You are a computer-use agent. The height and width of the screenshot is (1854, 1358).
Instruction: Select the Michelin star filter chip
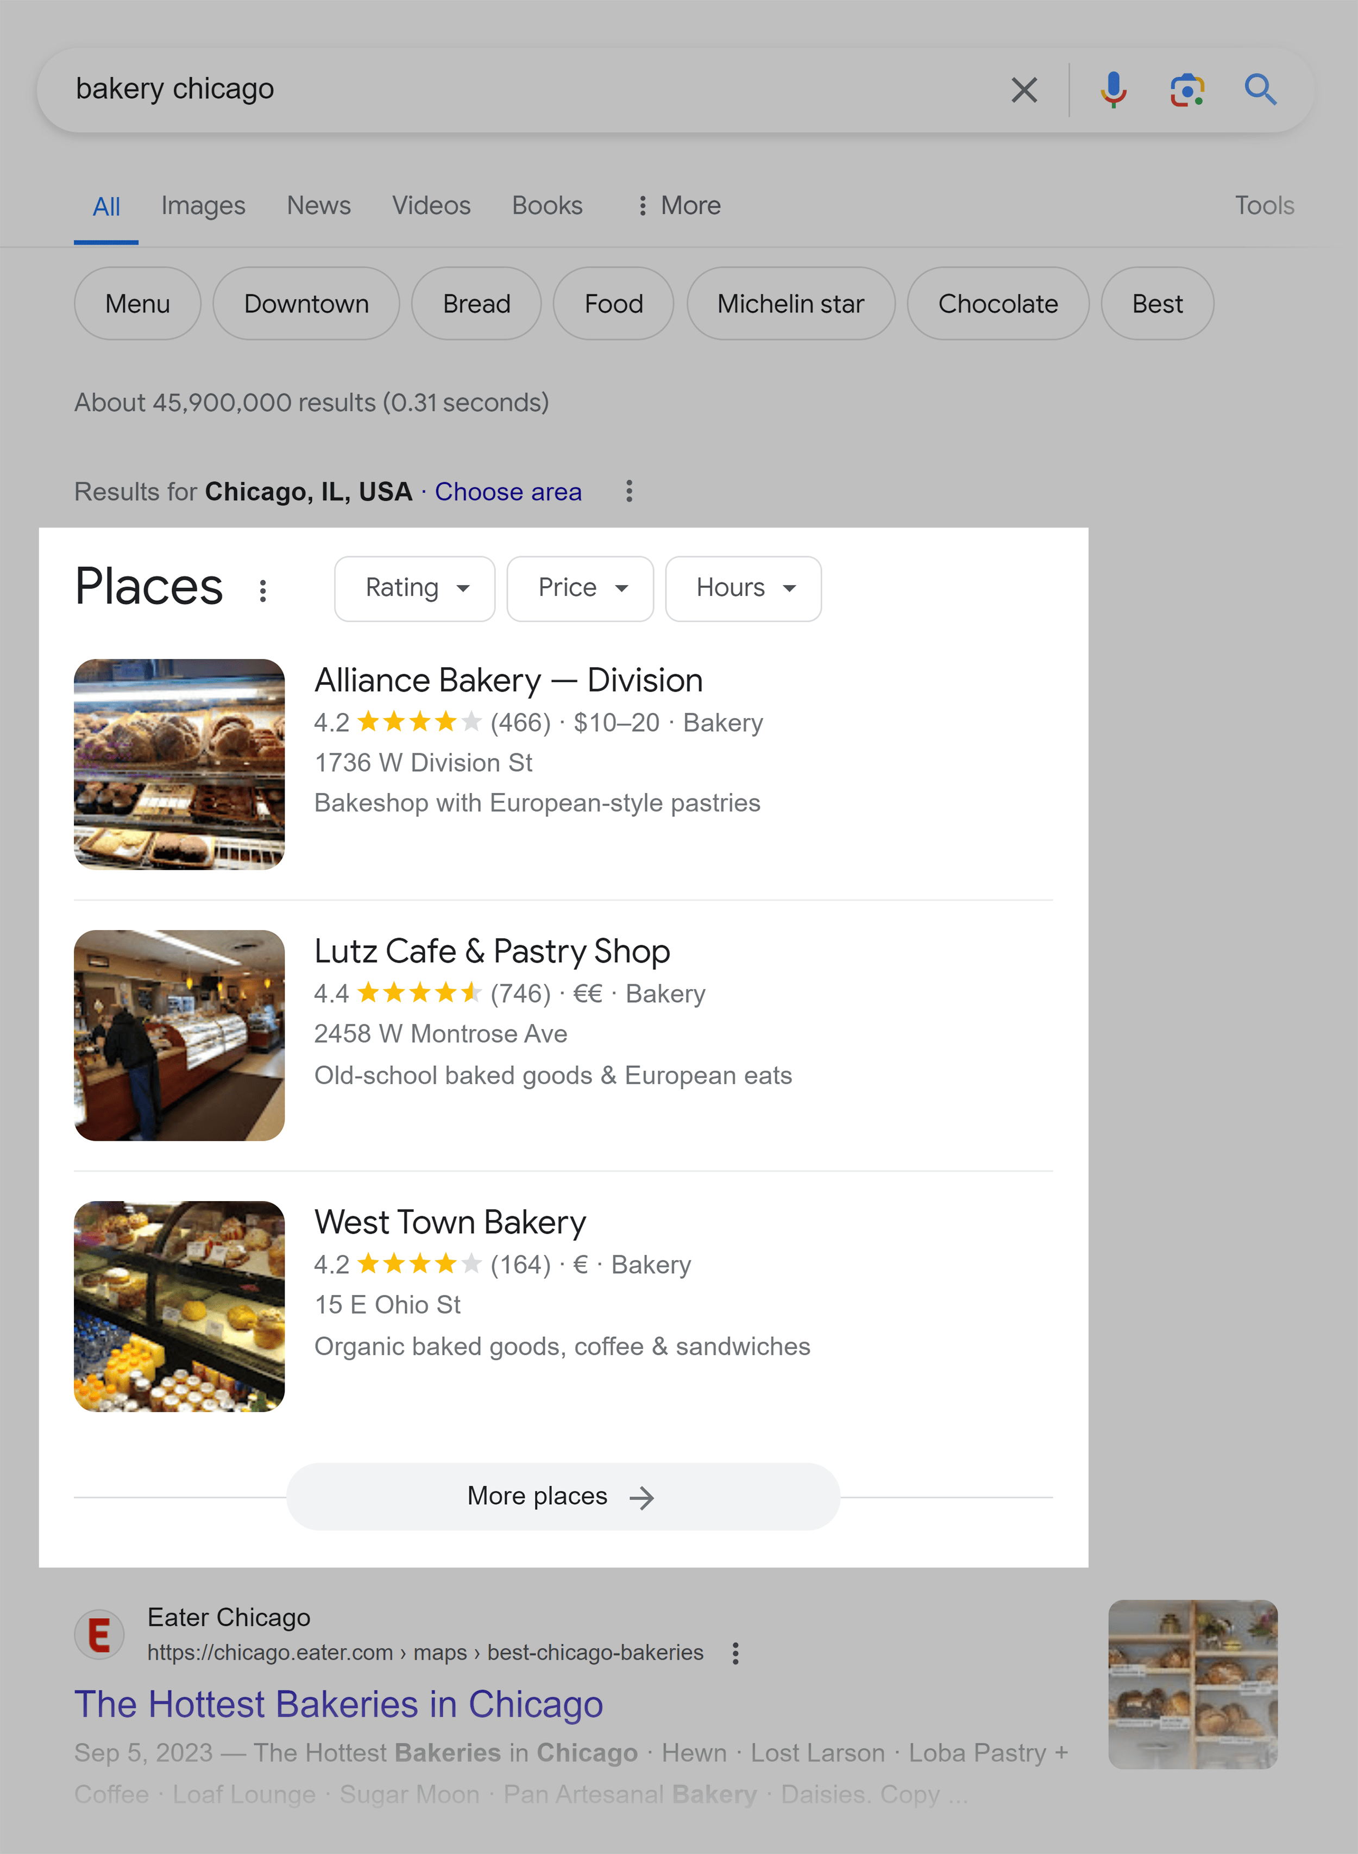[x=790, y=304]
